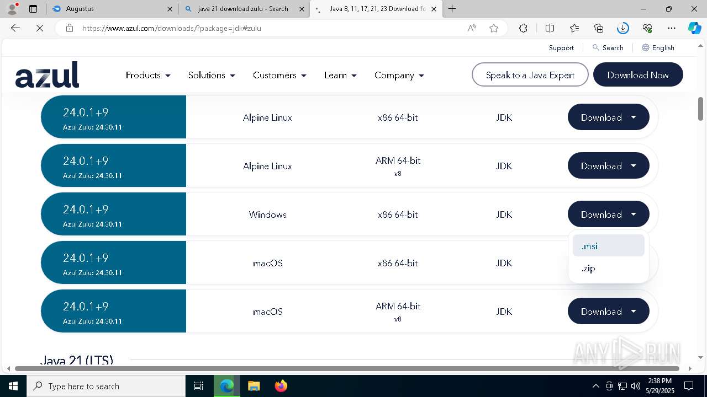Click the vertical page scrollbar thumb
The width and height of the screenshot is (707, 397).
pos(700,109)
